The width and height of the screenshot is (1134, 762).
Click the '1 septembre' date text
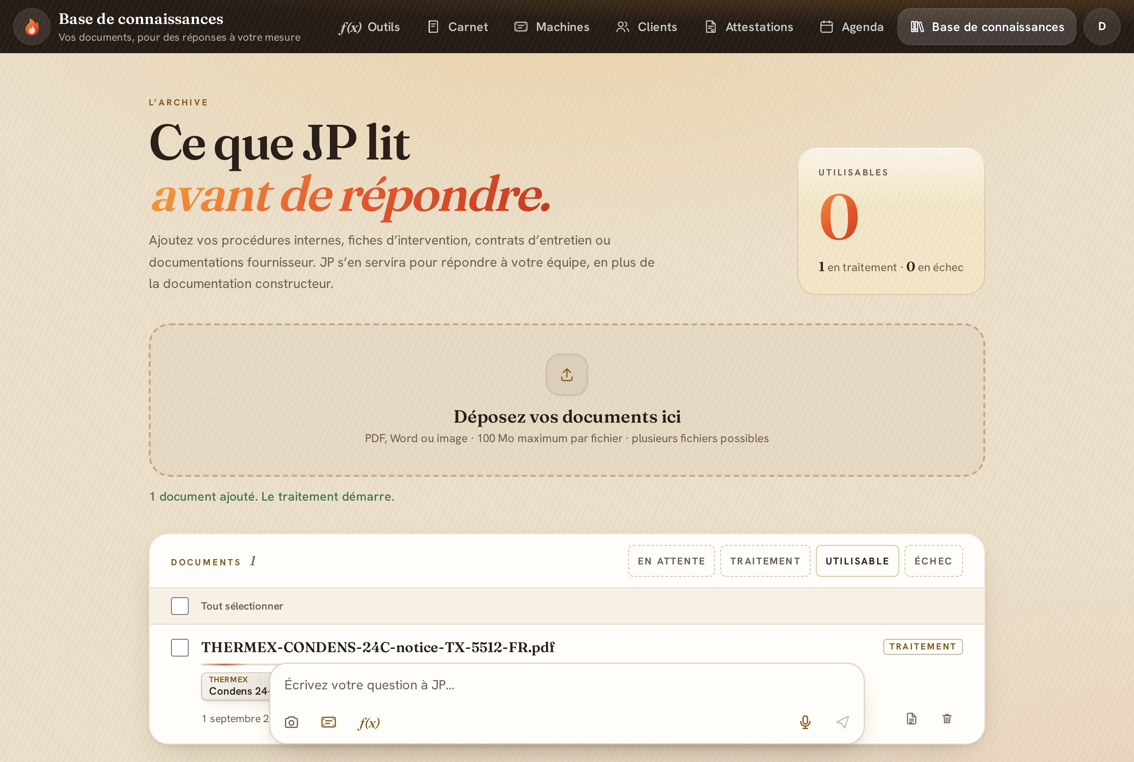tap(235, 718)
